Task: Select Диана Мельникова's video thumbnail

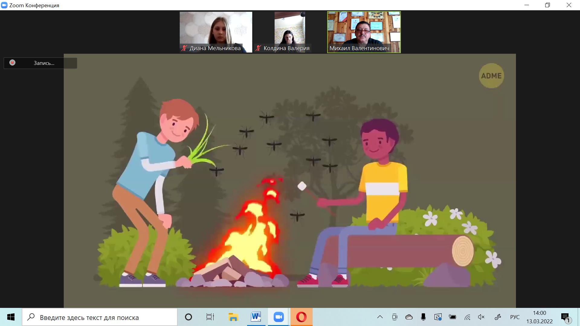Action: (216, 32)
